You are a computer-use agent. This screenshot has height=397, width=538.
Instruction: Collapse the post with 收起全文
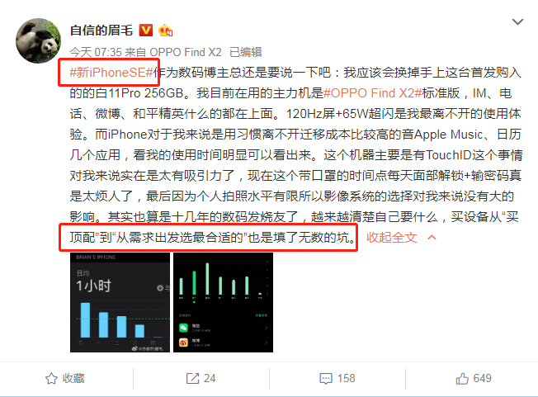tap(392, 238)
